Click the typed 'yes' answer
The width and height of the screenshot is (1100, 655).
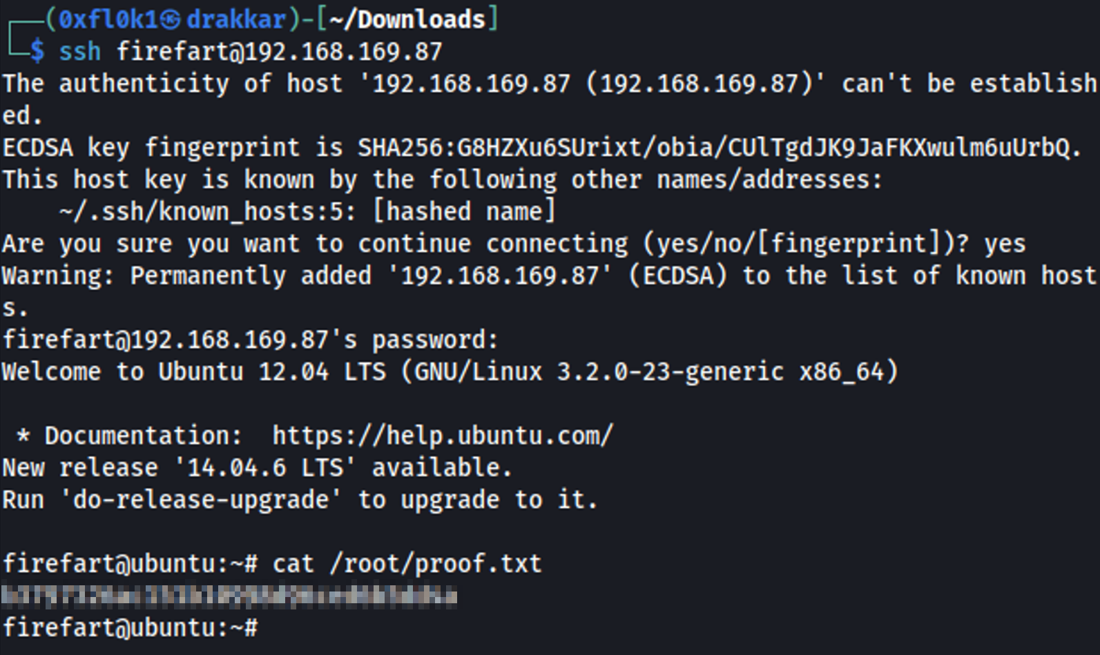(1005, 244)
